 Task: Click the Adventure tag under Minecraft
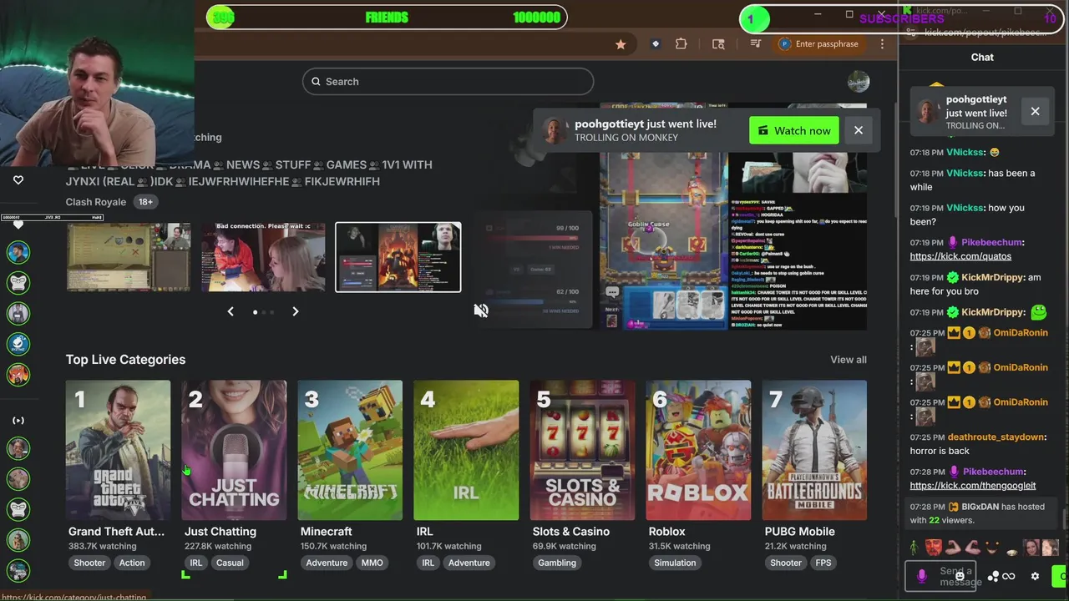pyautogui.click(x=327, y=563)
